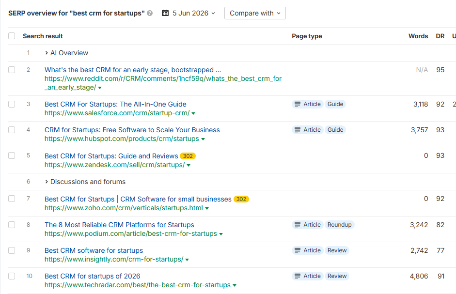The width and height of the screenshot is (456, 294).
Task: Click the DR column header
Action: [440, 36]
